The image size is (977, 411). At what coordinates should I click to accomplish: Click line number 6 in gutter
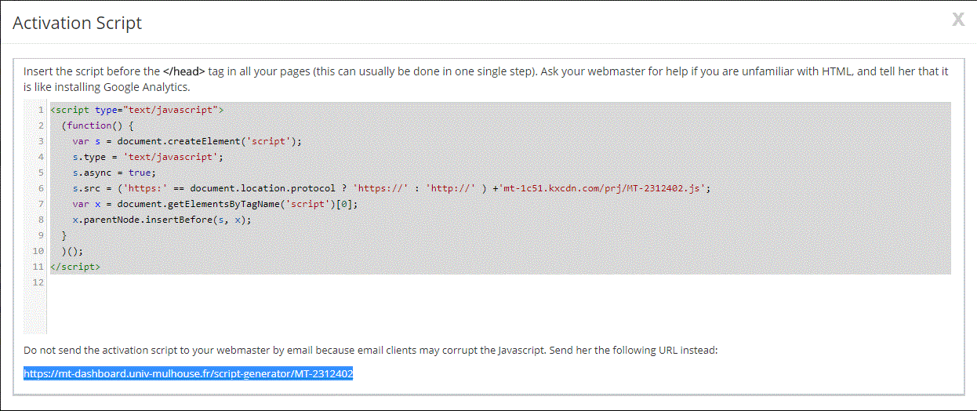pyautogui.click(x=41, y=188)
